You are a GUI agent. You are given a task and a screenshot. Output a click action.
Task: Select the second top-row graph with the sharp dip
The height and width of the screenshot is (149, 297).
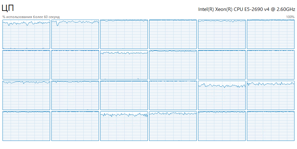tap(75, 34)
